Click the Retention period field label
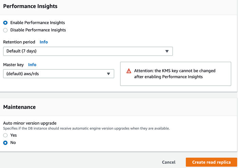 (x=19, y=42)
